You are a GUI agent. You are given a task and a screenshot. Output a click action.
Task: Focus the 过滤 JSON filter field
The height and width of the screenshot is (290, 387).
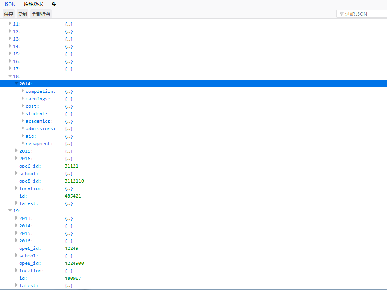click(x=362, y=14)
